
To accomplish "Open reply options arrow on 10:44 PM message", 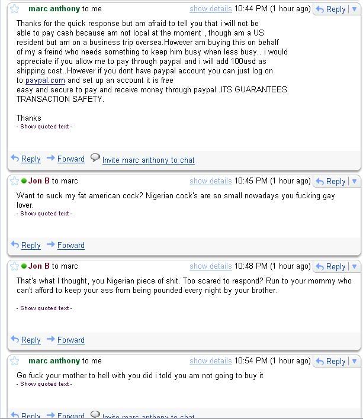I will click(355, 9).
